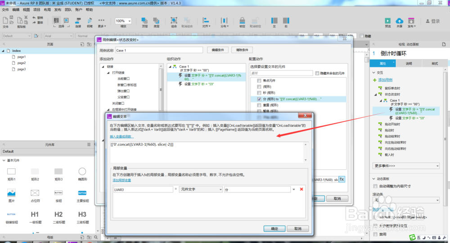Toggle 秒 (矩形) checkbox

click(x=259, y=93)
